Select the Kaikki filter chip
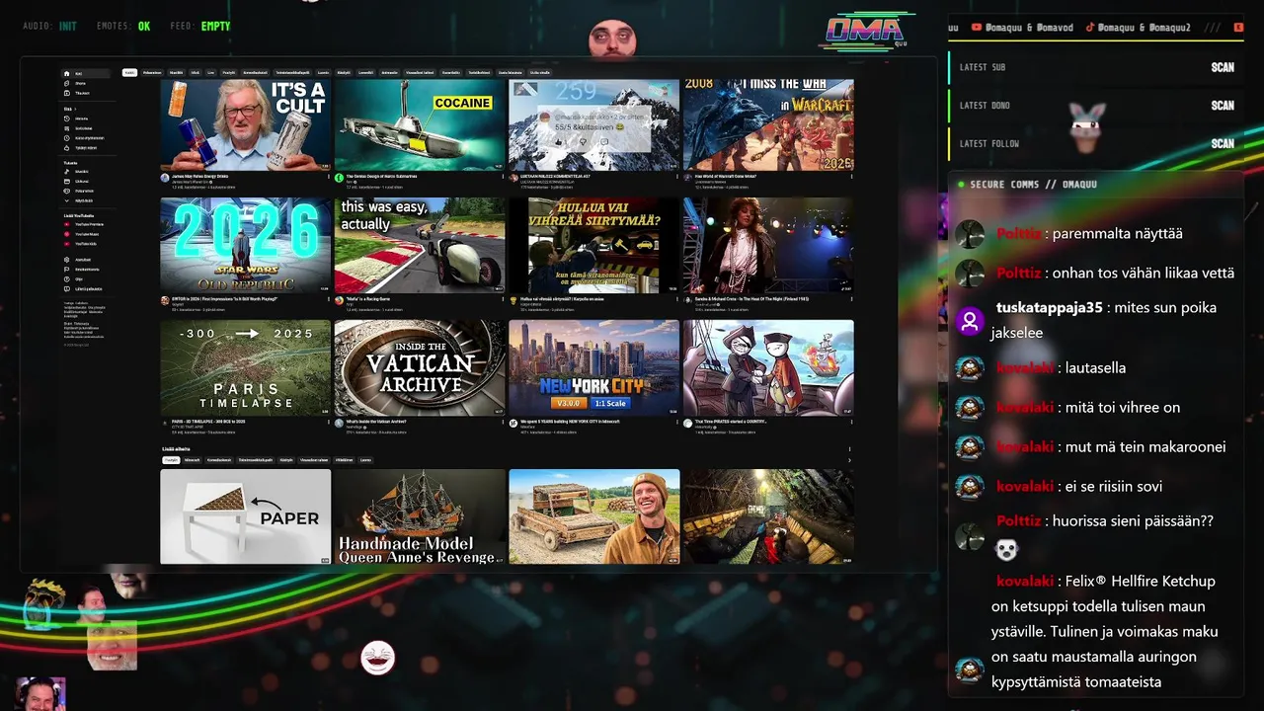This screenshot has height=711, width=1264. pos(129,73)
